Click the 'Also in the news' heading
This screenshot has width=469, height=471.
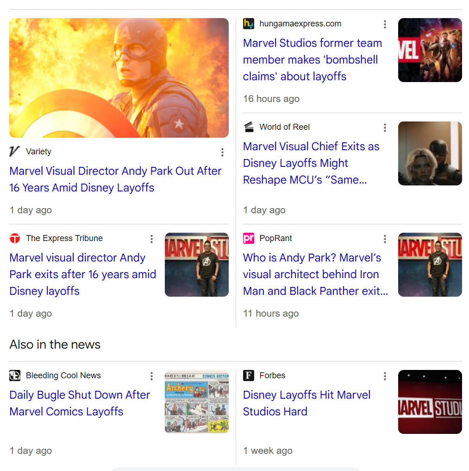[x=55, y=344]
